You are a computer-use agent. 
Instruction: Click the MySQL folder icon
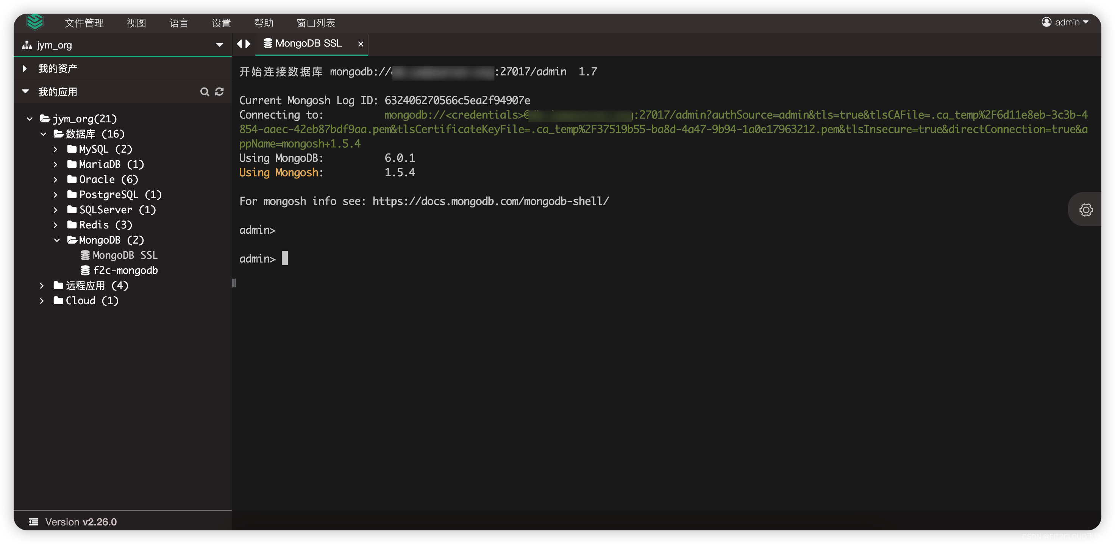(x=72, y=149)
